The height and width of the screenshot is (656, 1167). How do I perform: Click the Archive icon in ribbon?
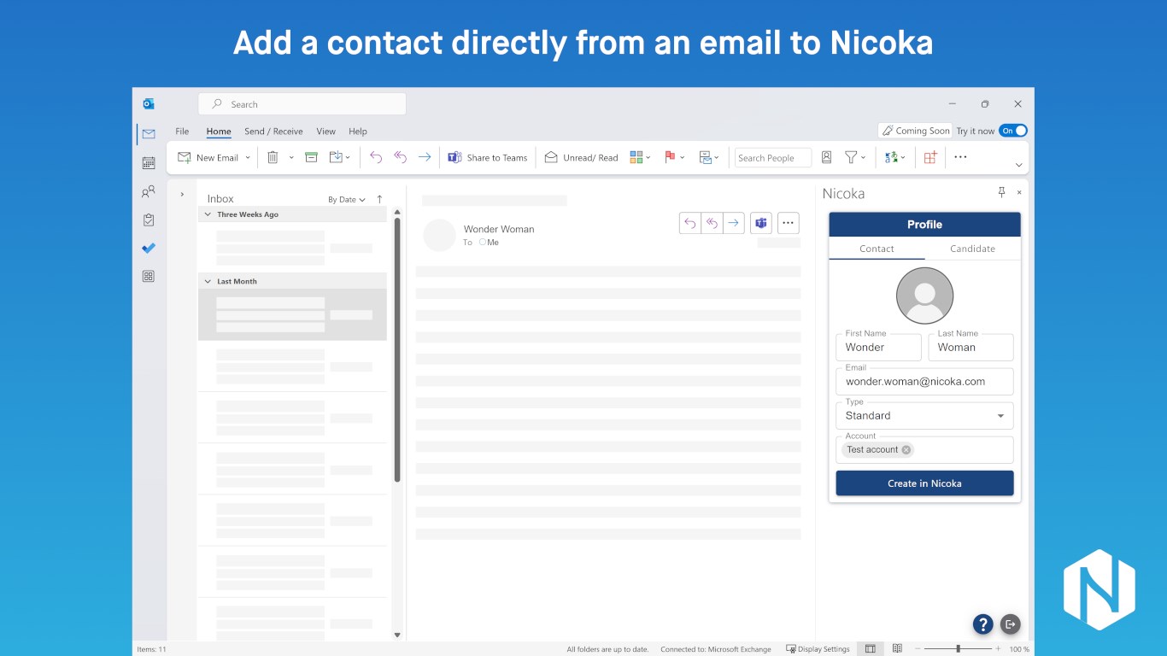point(311,157)
